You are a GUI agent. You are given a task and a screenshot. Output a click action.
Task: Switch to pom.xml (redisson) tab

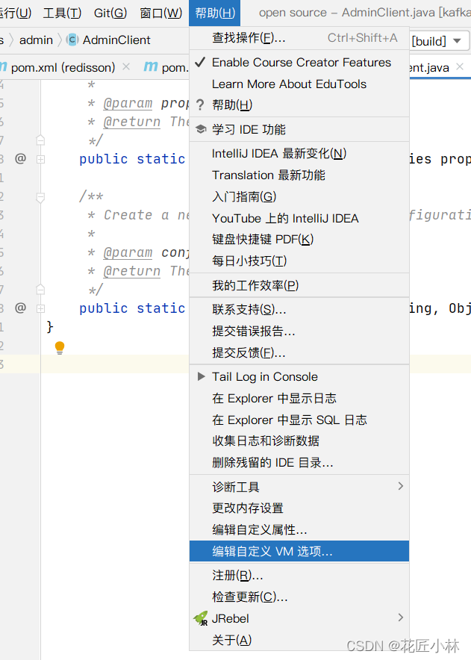(63, 67)
